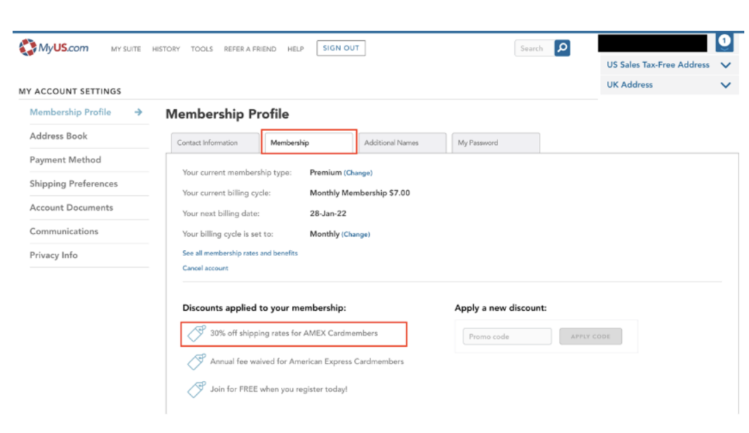
Task: Open the notification badge icon
Action: tap(724, 42)
